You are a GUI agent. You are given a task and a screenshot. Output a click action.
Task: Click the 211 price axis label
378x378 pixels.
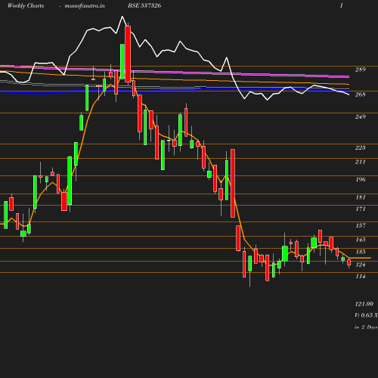point(361,162)
